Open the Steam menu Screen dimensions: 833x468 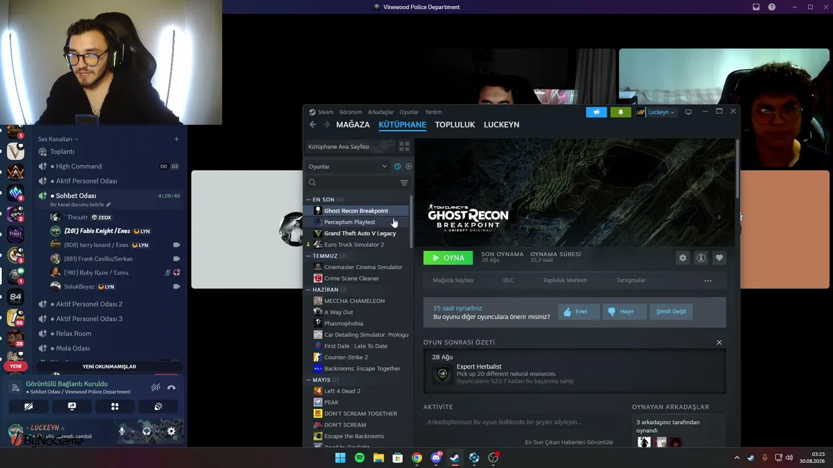325,112
